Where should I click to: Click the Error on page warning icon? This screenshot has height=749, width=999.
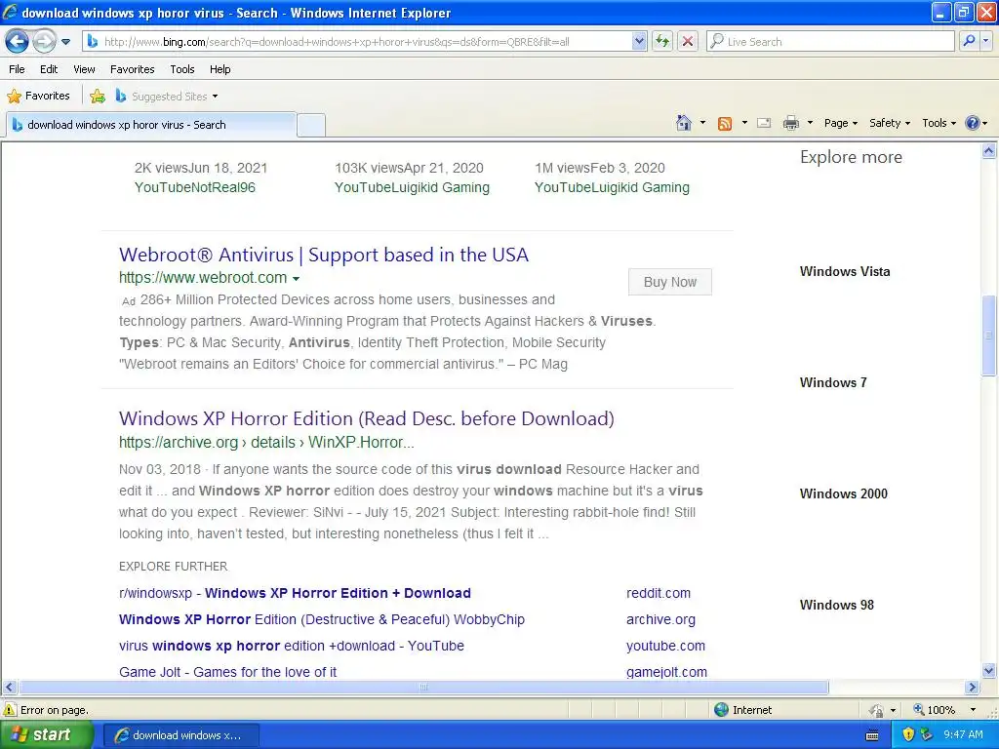(10, 710)
